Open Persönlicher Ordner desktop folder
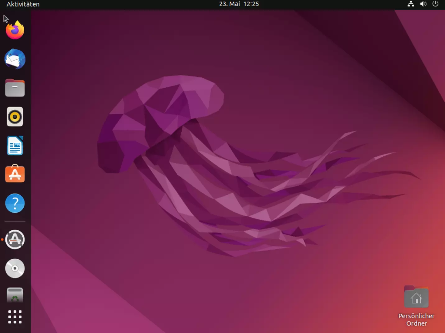The height and width of the screenshot is (333, 445). [416, 306]
